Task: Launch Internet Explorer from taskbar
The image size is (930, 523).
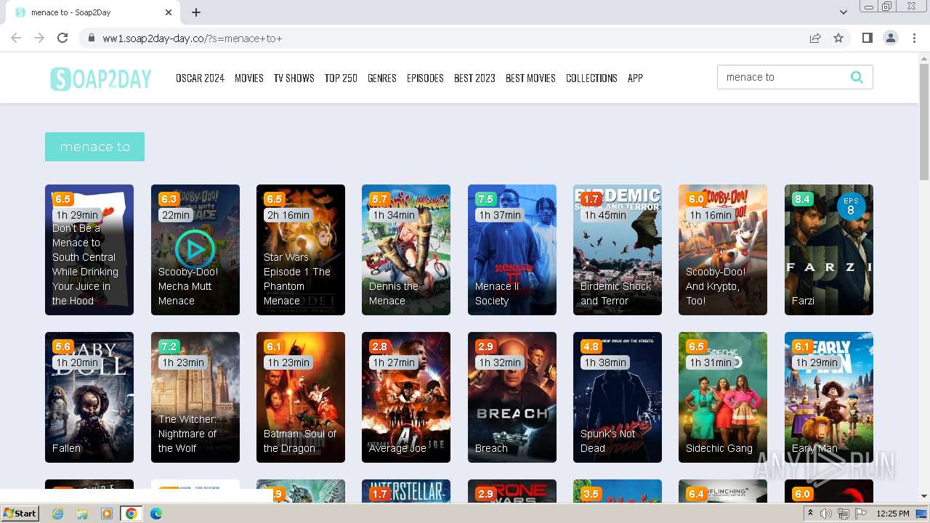Action: (57, 514)
